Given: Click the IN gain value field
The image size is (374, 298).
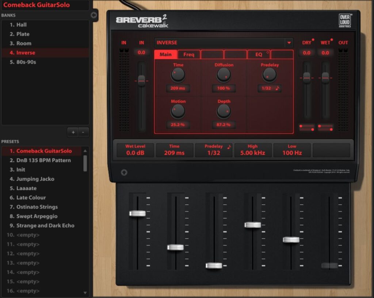Looking at the screenshot, I should [141, 53].
